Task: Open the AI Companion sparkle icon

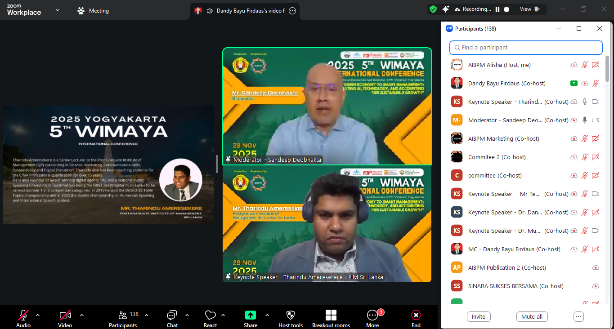Action: point(445,9)
